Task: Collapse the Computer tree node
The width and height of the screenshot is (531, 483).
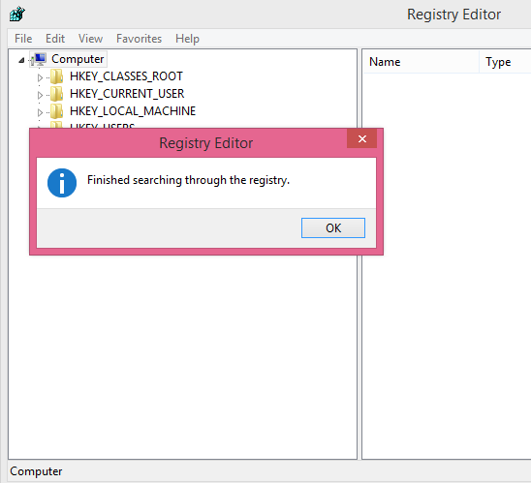Action: coord(21,60)
